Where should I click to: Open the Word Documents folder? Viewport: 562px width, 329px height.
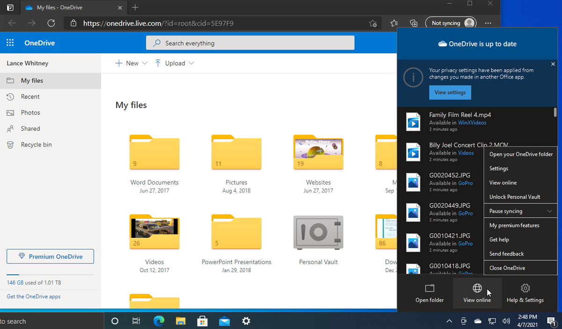[155, 152]
